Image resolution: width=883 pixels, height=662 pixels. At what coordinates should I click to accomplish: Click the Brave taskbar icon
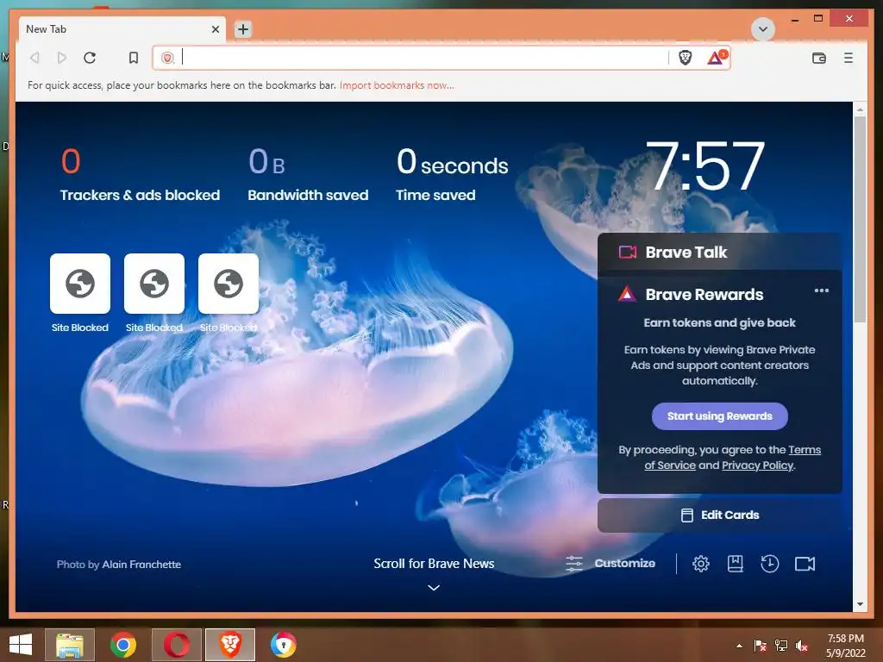tap(229, 645)
